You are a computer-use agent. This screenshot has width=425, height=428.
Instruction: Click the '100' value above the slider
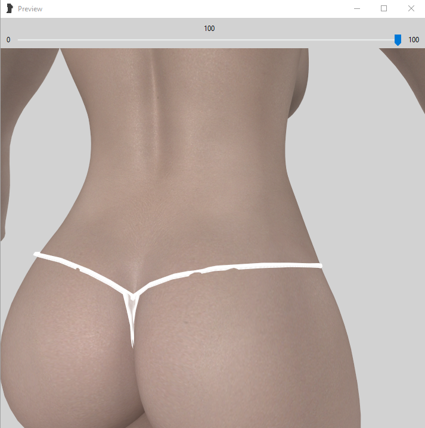(x=209, y=29)
